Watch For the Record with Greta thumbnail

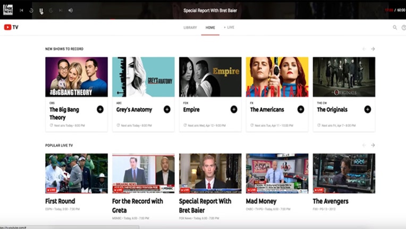pyautogui.click(x=143, y=173)
